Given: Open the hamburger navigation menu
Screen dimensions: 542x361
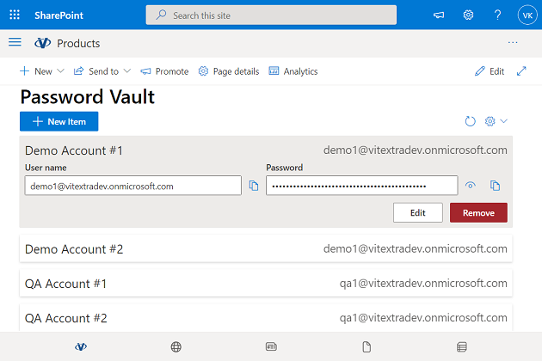Looking at the screenshot, I should coord(15,42).
